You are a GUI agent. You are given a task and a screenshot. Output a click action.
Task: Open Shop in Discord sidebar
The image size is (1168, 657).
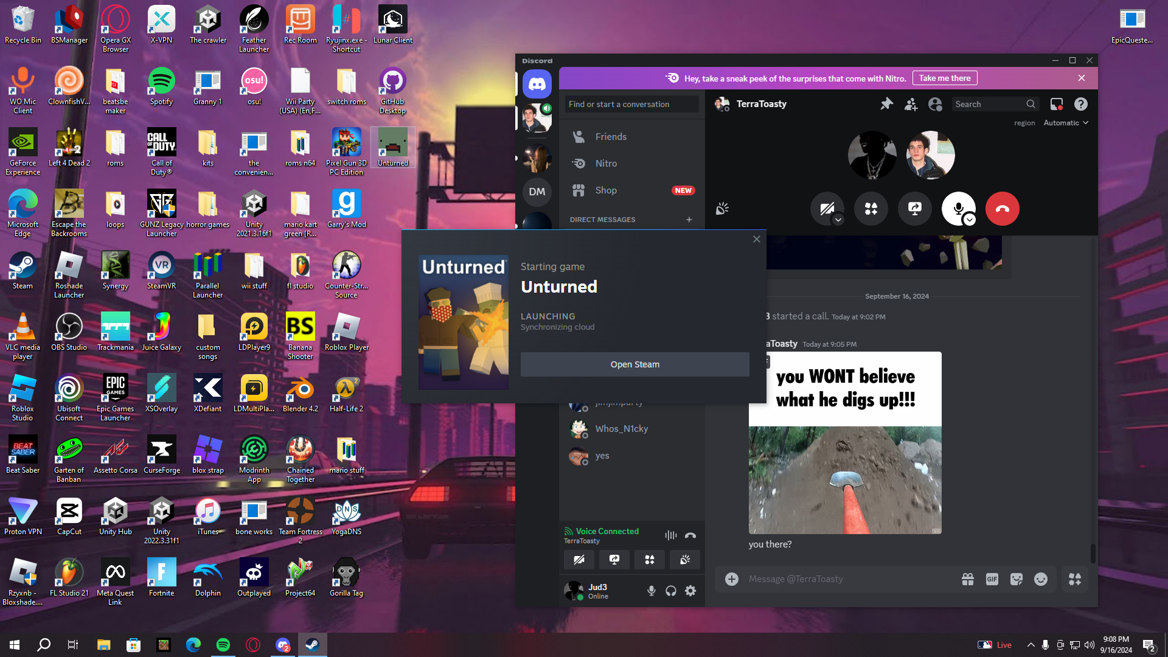632,190
